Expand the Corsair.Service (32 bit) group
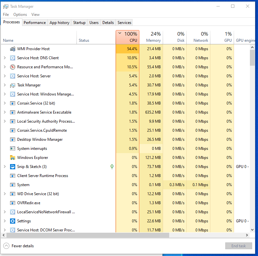The image size is (258, 256). click(x=5, y=103)
